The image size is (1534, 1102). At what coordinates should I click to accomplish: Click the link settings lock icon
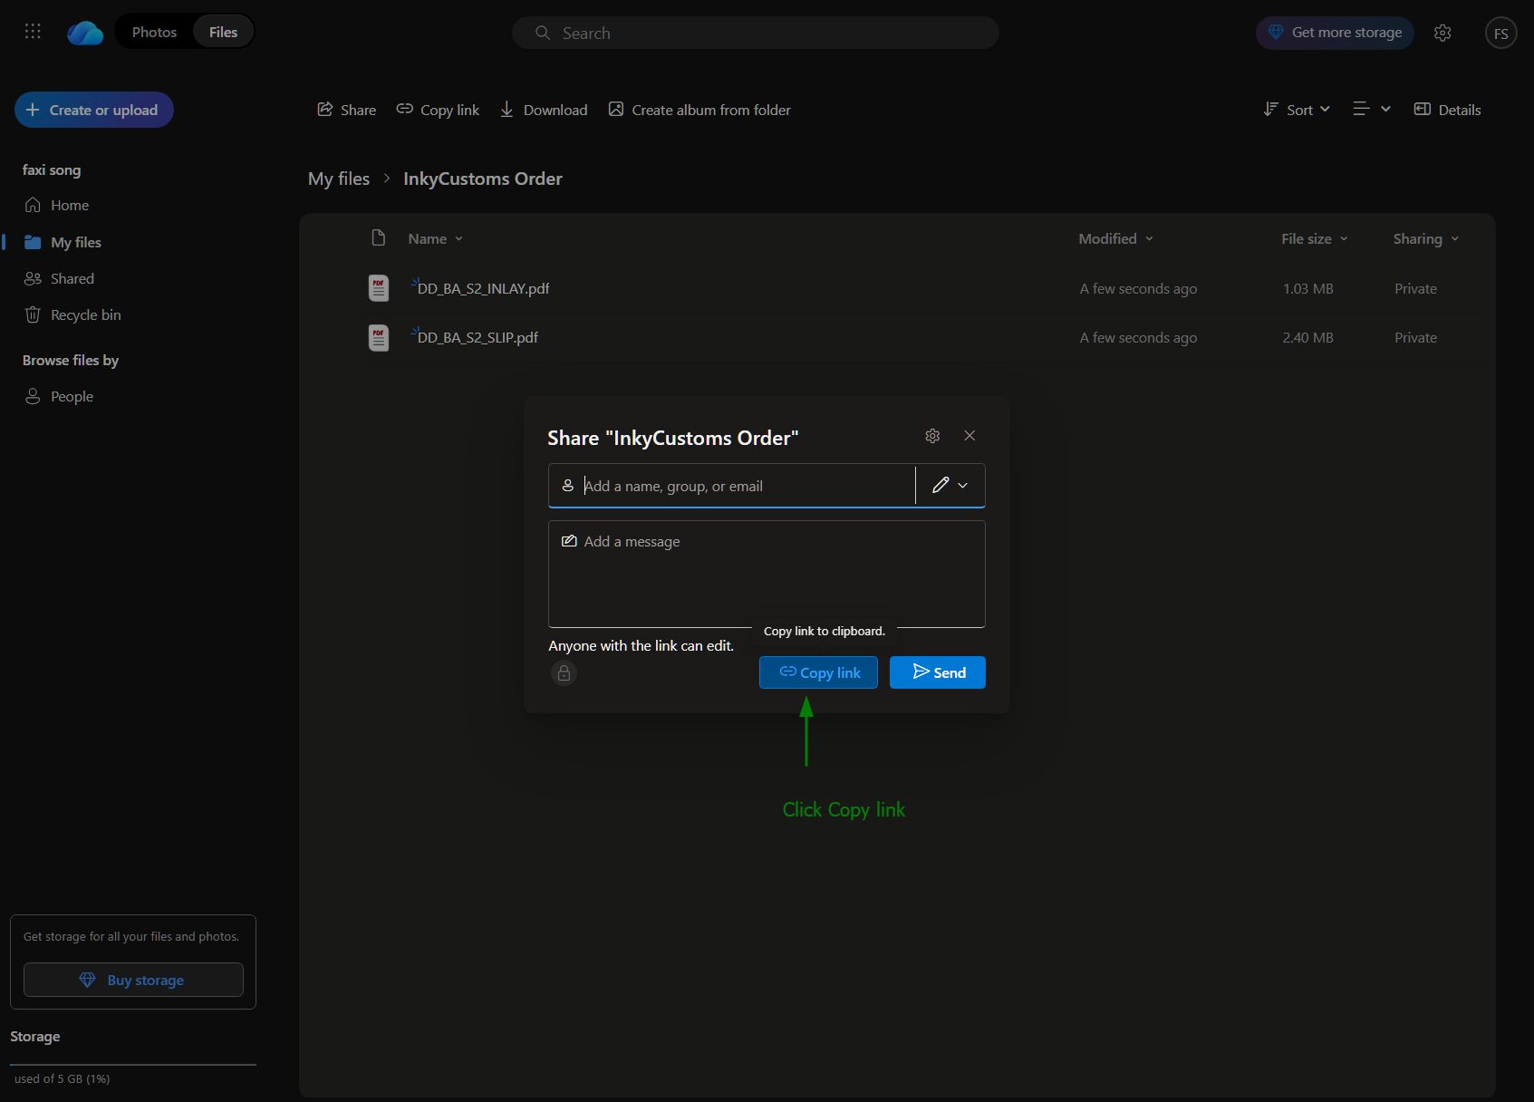point(564,673)
